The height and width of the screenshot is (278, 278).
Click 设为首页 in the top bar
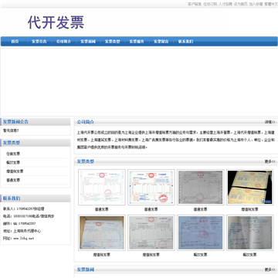click(241, 4)
